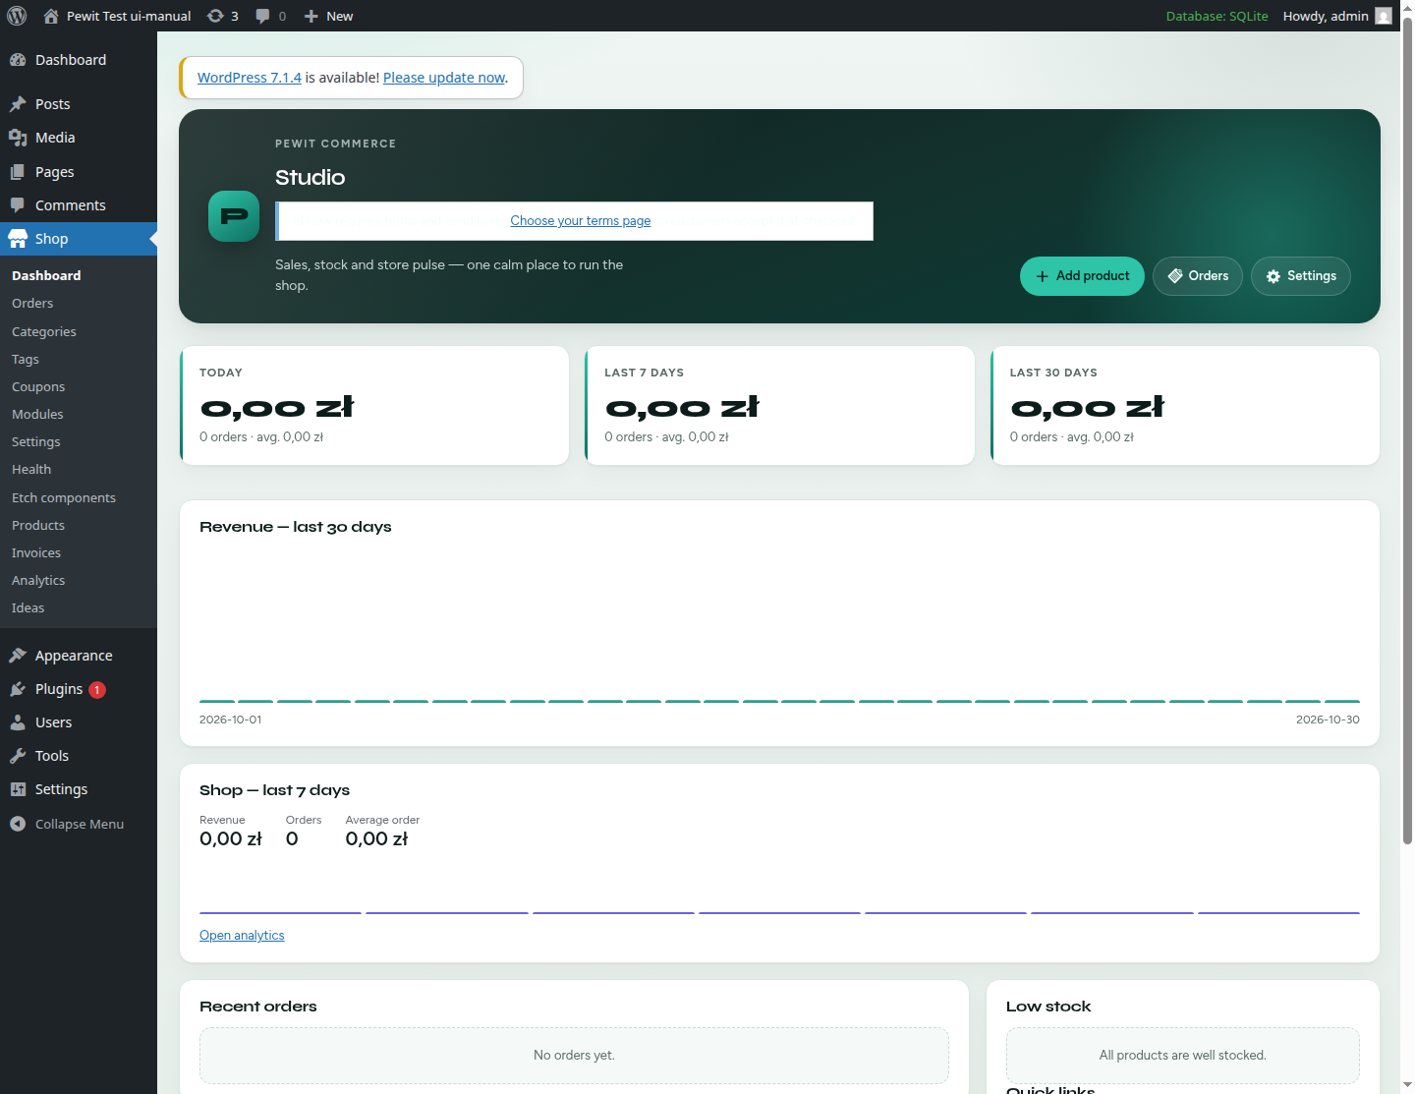This screenshot has height=1094, width=1415.
Task: Open the Categories submenu item
Action: click(x=44, y=332)
